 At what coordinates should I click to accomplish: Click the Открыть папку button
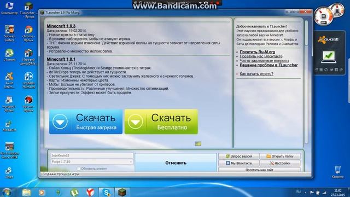280,156
